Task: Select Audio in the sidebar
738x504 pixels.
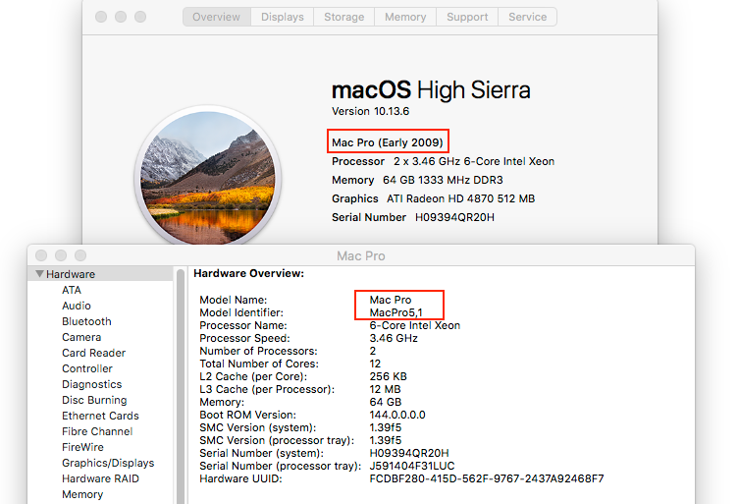Action: coord(77,306)
